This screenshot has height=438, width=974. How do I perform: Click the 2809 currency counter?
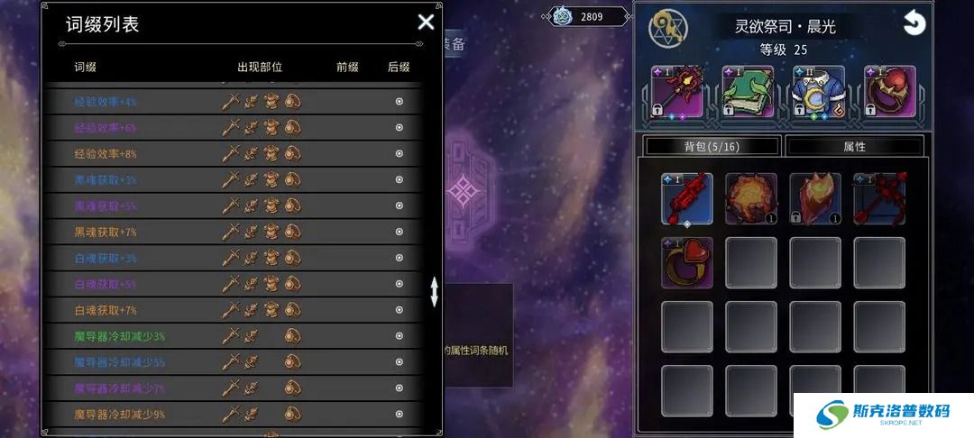click(x=588, y=17)
